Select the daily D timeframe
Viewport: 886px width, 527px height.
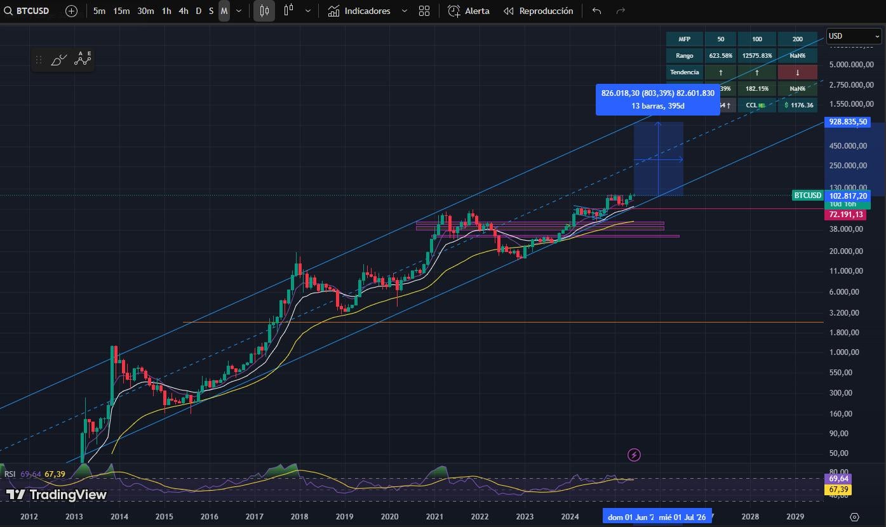(198, 11)
